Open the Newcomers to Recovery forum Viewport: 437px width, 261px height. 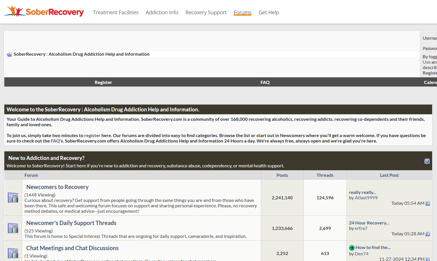[57, 187]
